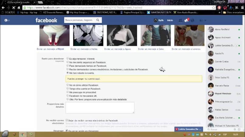Click the chat sidebar Buscar search field

220,129
